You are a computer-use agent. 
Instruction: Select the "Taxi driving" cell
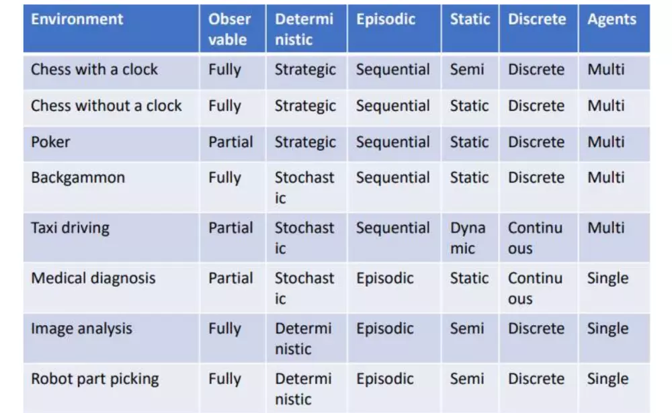(x=70, y=228)
